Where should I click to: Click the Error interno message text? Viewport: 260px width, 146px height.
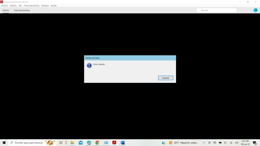point(99,64)
